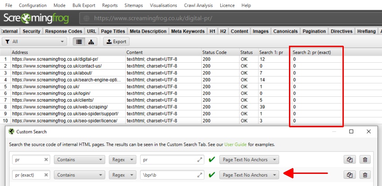The height and width of the screenshot is (186, 382).
Task: Clear the 'pr' filter name field
Action: [46, 160]
